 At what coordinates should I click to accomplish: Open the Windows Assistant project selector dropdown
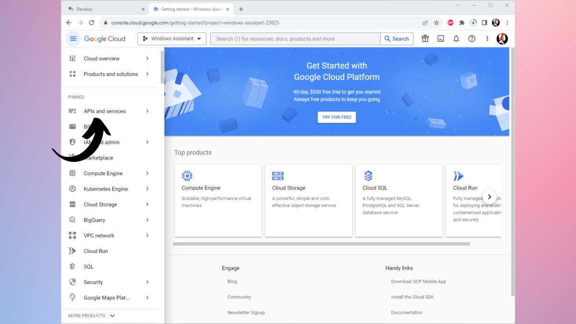[x=172, y=39]
